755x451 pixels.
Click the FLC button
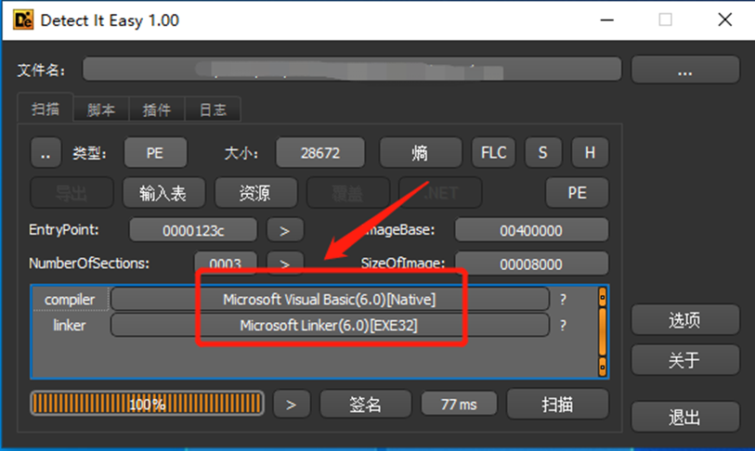pos(493,153)
